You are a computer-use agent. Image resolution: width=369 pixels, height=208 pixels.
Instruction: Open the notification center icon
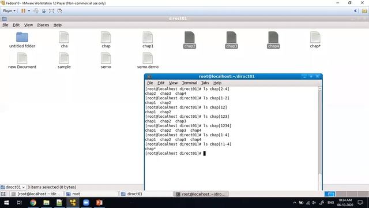pyautogui.click(x=360, y=203)
